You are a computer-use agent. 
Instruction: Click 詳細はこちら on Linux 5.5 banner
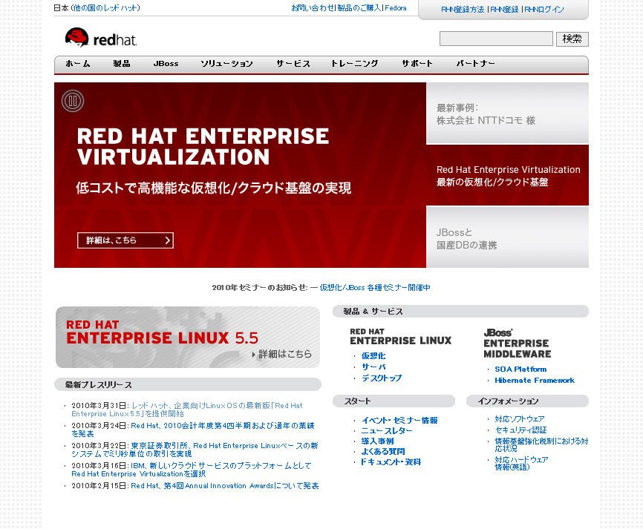tap(282, 354)
